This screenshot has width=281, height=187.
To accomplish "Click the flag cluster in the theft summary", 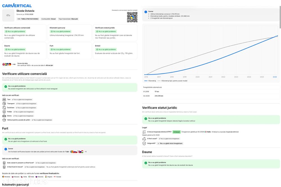I will click(77, 152).
